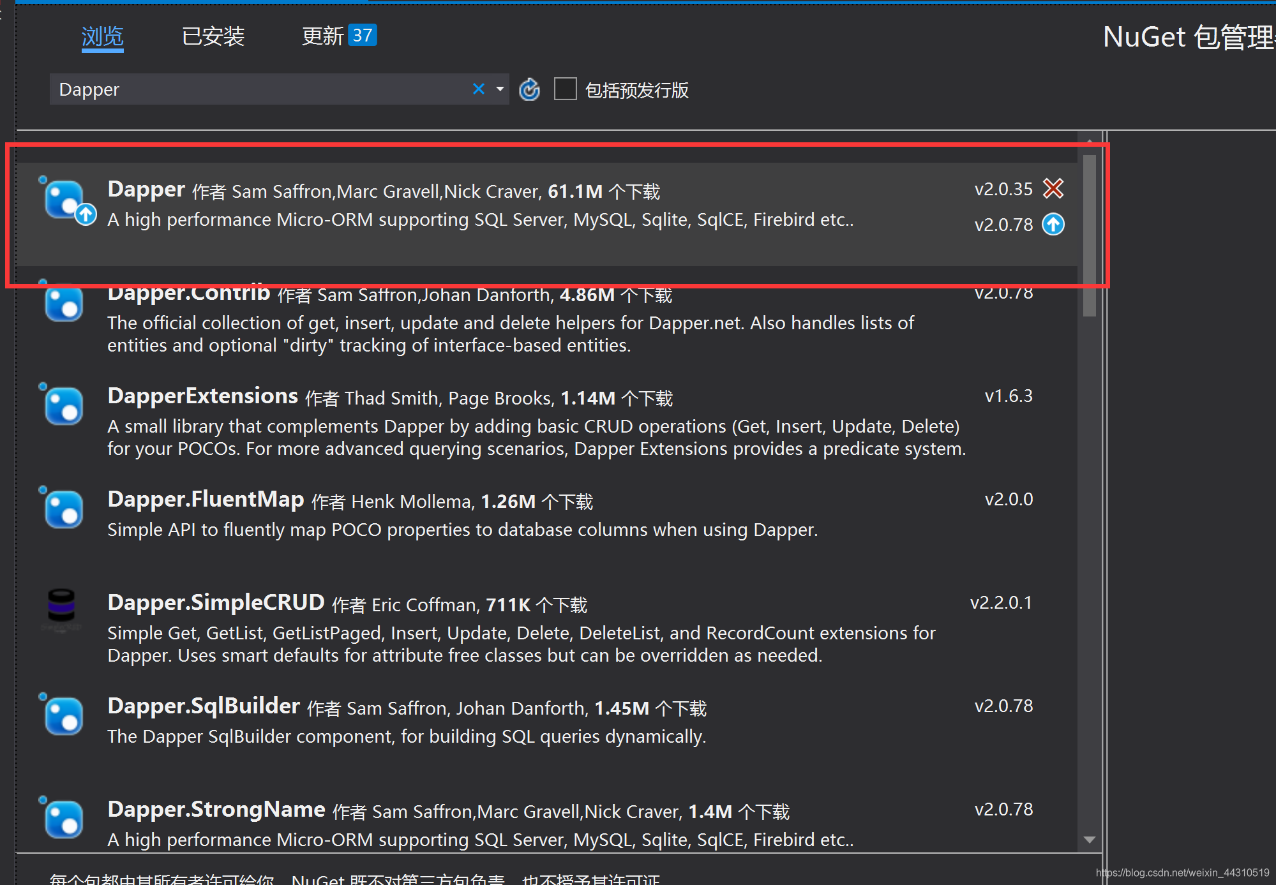This screenshot has height=885, width=1276.
Task: Click the Dapper.SimpleCRUD database icon
Action: 62,606
